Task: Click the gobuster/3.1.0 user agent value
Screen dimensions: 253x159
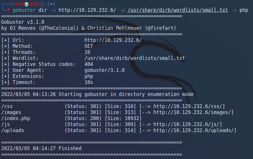Action: click(x=104, y=70)
